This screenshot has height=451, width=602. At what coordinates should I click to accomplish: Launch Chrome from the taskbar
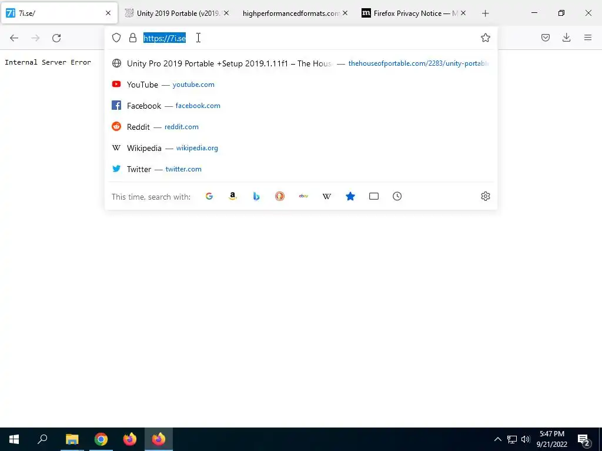tap(101, 439)
